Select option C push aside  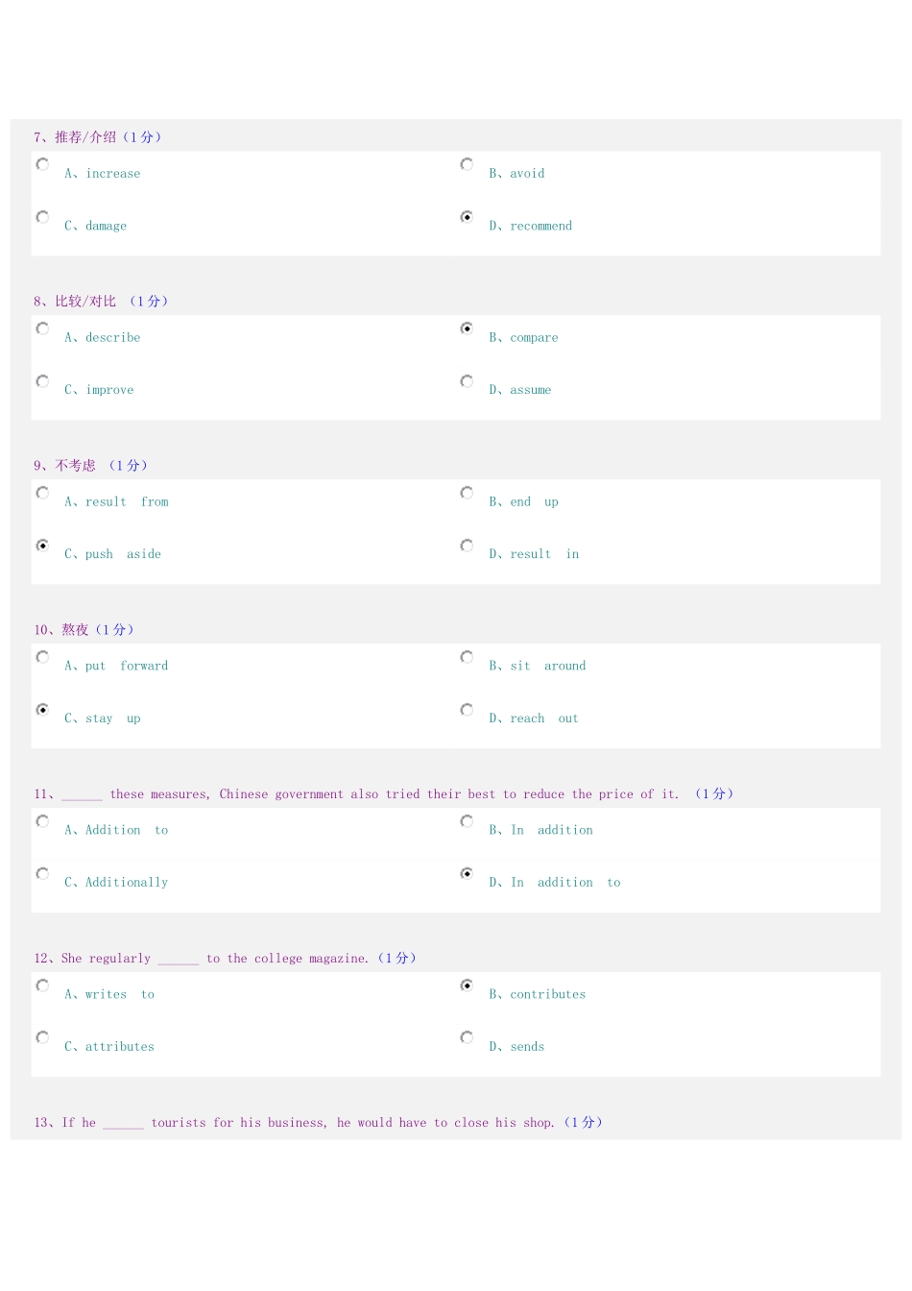pos(42,546)
